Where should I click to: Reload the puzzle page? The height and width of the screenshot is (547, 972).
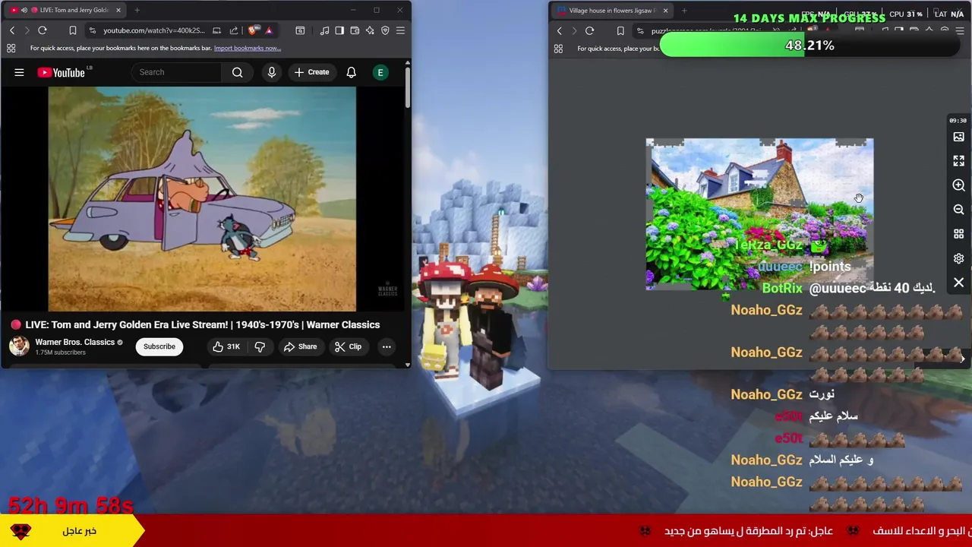[x=590, y=31]
